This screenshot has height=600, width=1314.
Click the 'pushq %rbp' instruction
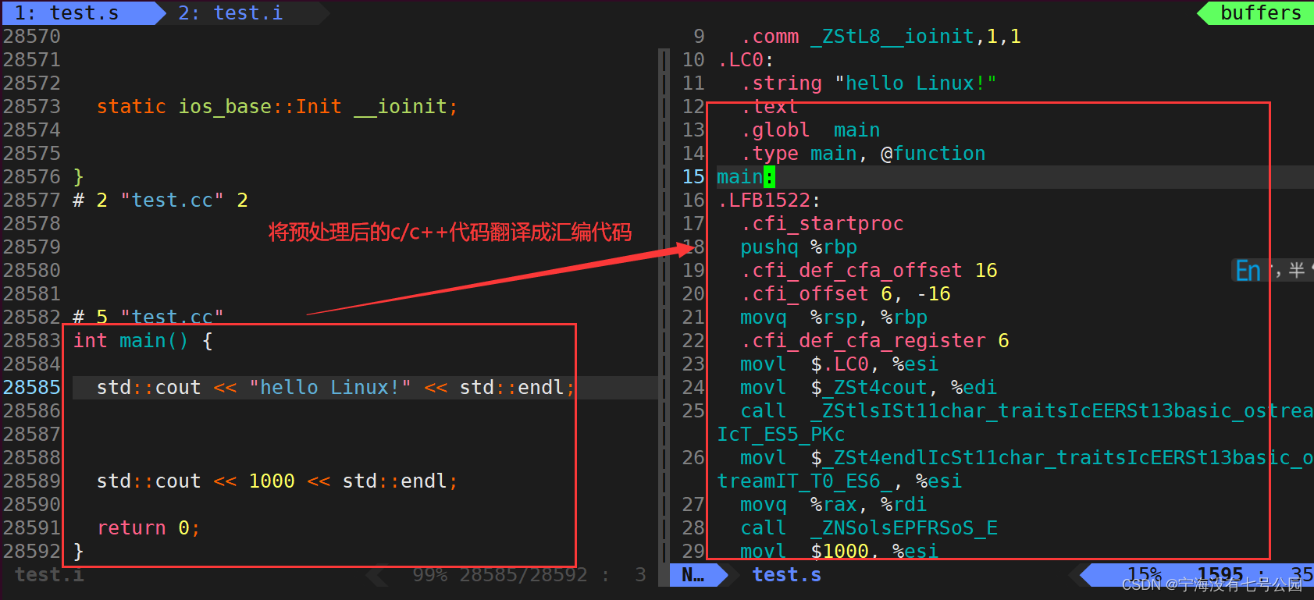point(799,247)
